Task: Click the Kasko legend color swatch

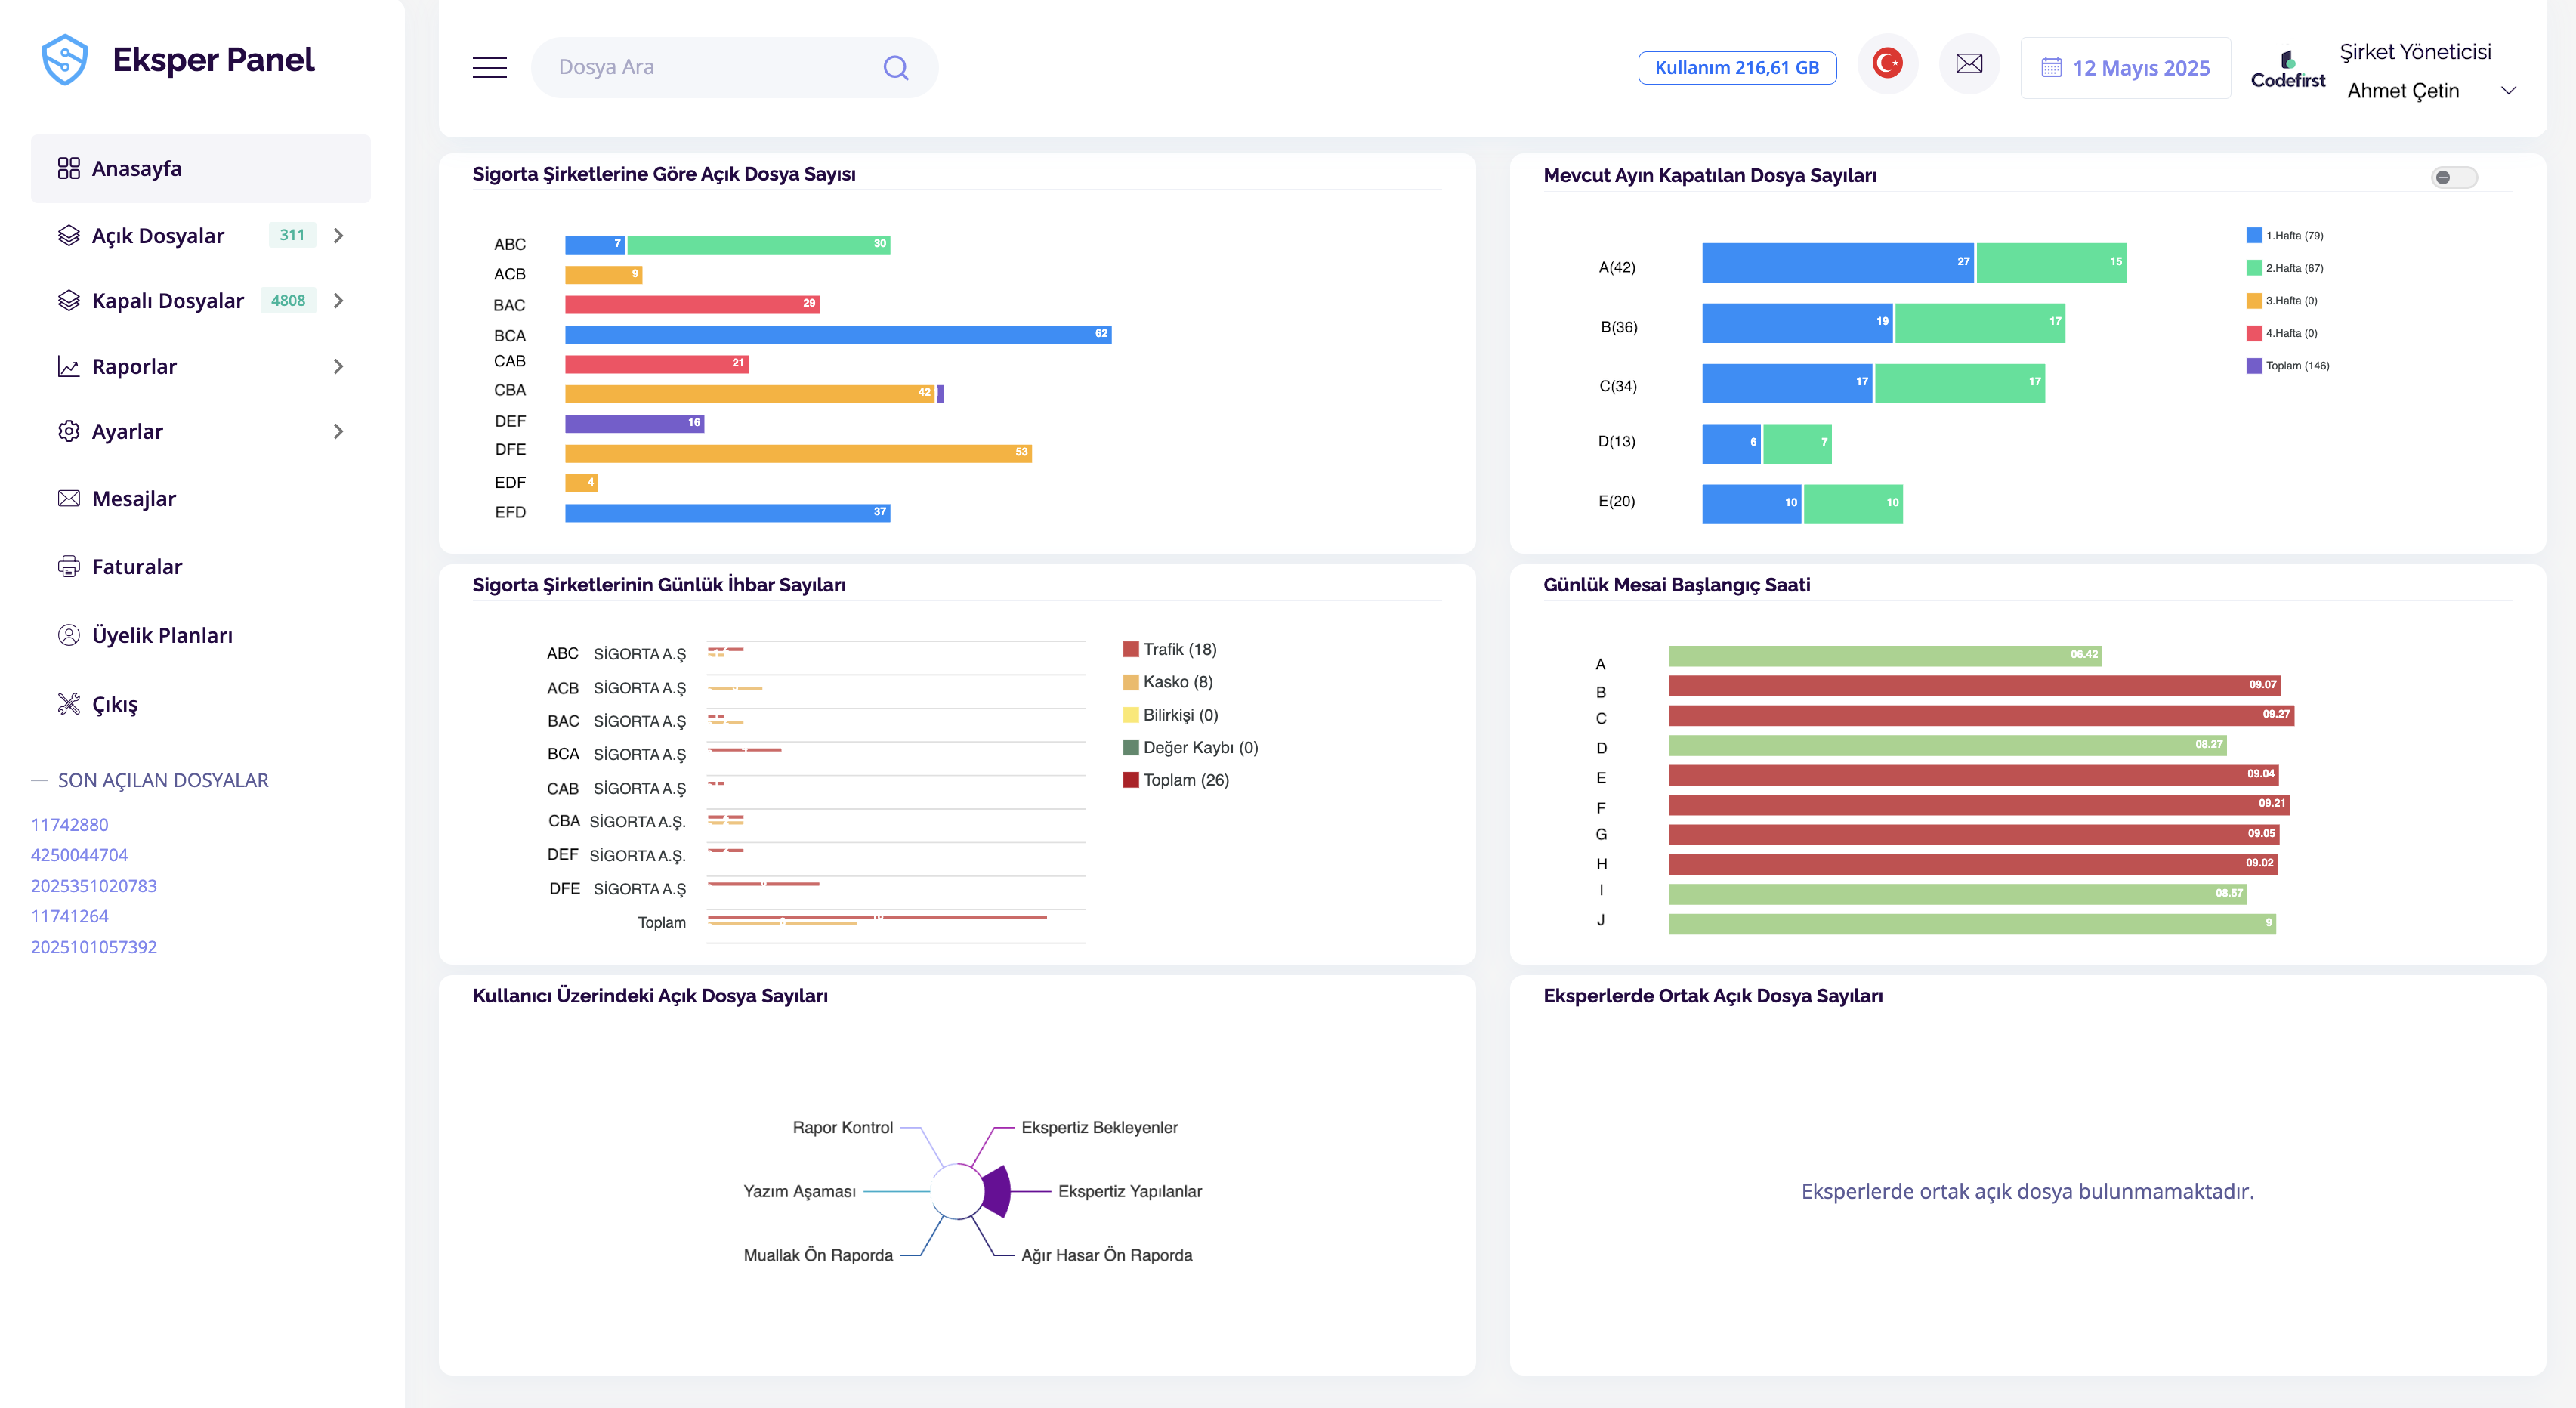Action: coord(1130,682)
